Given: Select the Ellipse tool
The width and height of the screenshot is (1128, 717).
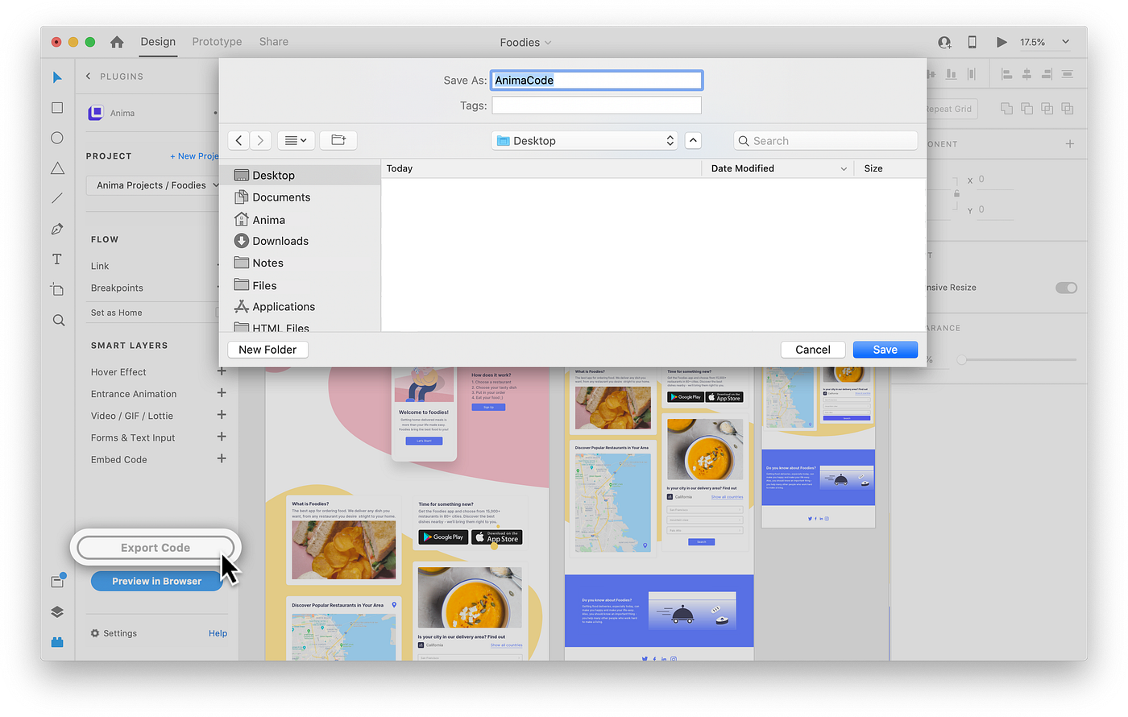Looking at the screenshot, I should coord(57,138).
